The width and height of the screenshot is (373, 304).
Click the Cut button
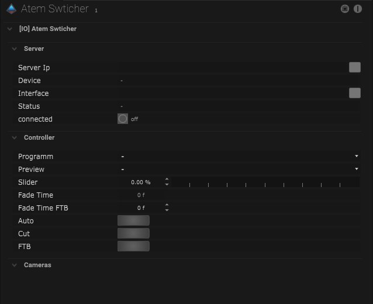(x=133, y=233)
